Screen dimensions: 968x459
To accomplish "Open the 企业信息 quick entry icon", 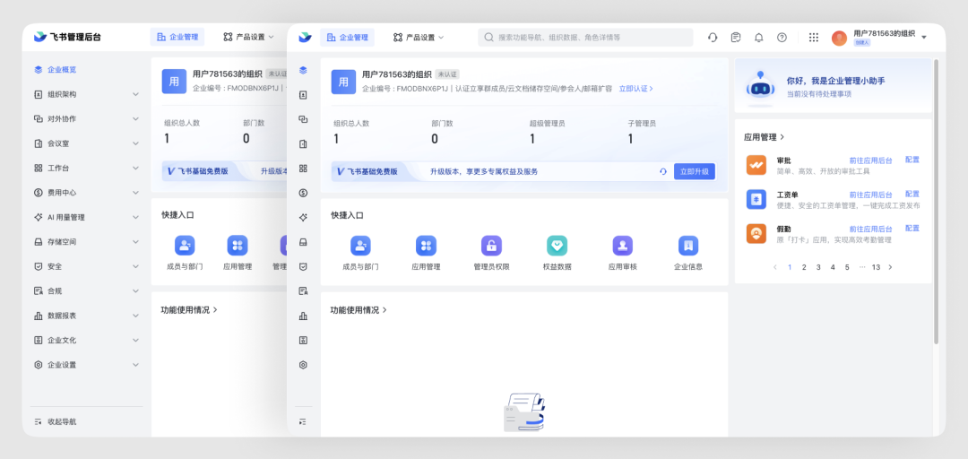I will click(687, 247).
